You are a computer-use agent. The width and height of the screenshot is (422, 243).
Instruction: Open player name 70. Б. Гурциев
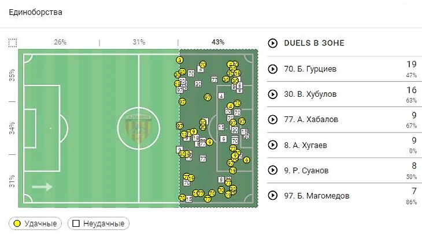310,69
